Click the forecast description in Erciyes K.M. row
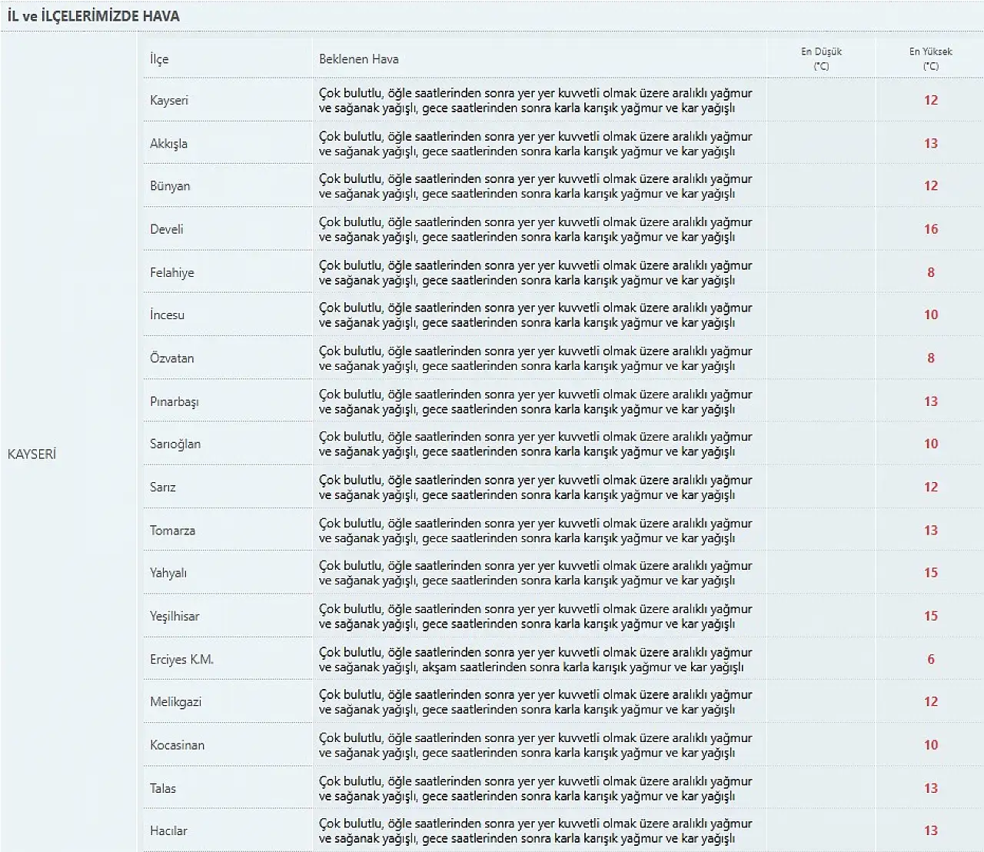Screen dimensions: 984x852 point(536,660)
